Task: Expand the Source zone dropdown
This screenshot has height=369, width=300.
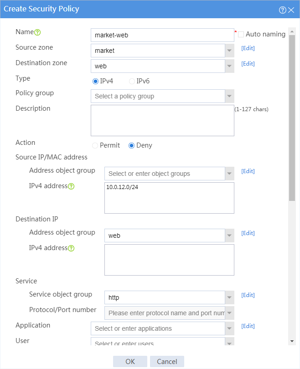Action: (x=229, y=51)
